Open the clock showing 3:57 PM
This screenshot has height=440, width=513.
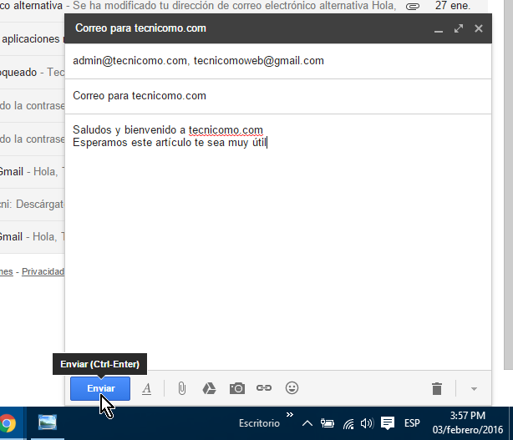pyautogui.click(x=468, y=423)
